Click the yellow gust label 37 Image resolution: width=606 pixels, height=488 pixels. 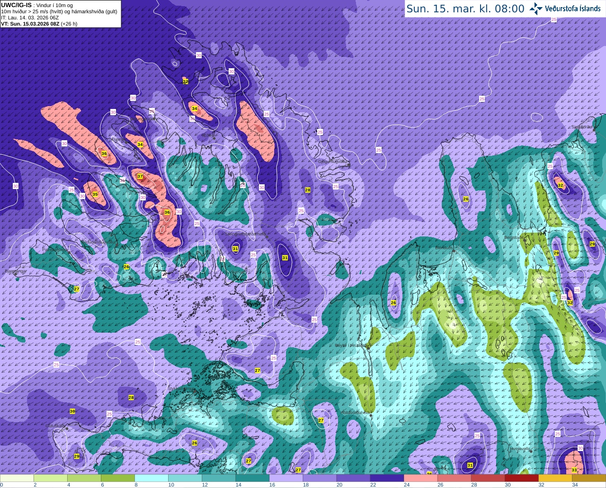tap(140, 176)
